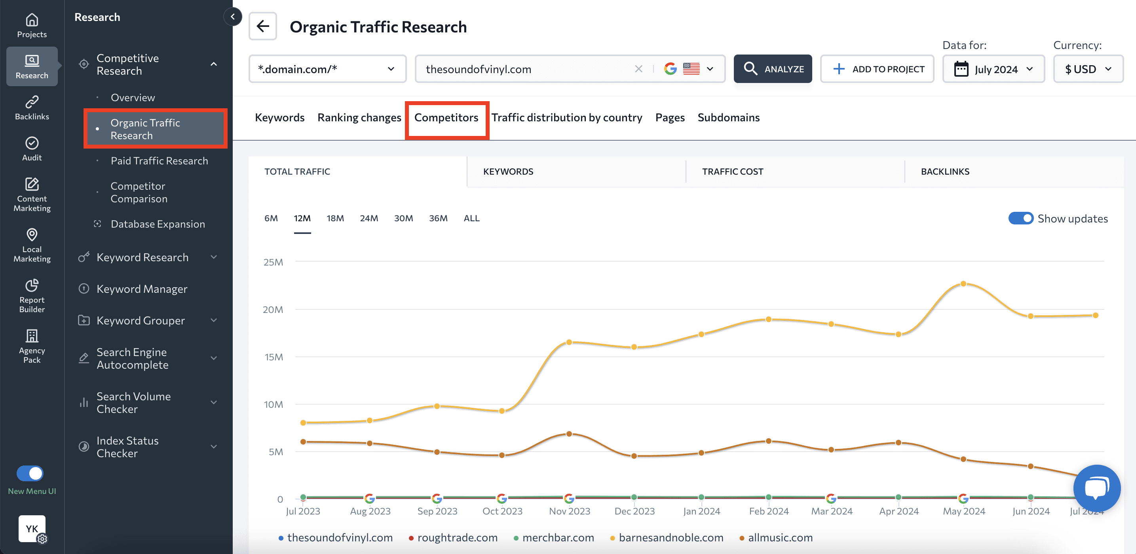Change currency using the USD dropdown
1136x554 pixels.
point(1088,69)
